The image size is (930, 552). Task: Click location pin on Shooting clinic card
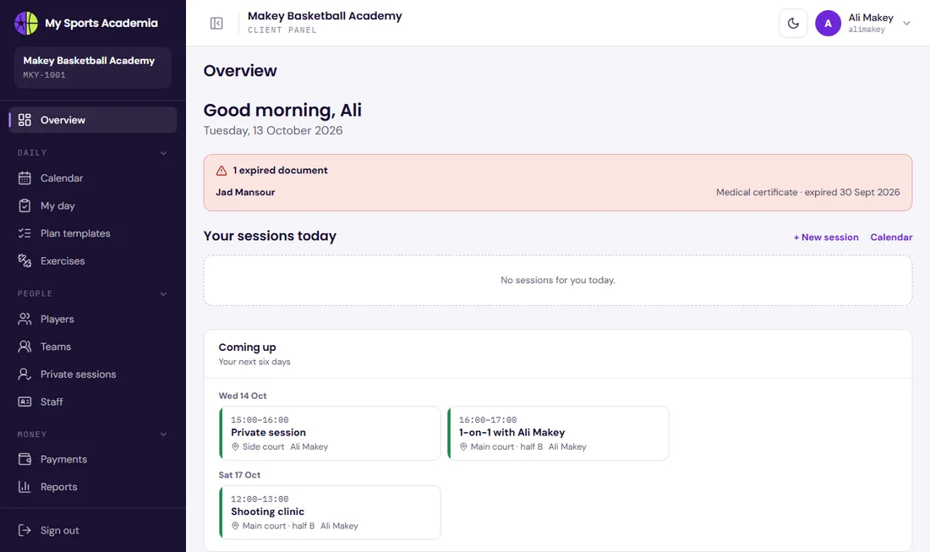click(x=236, y=526)
